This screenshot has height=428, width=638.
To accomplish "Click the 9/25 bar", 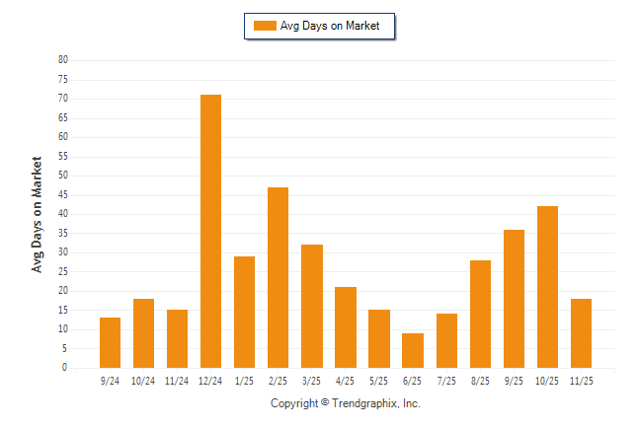I will tap(514, 298).
